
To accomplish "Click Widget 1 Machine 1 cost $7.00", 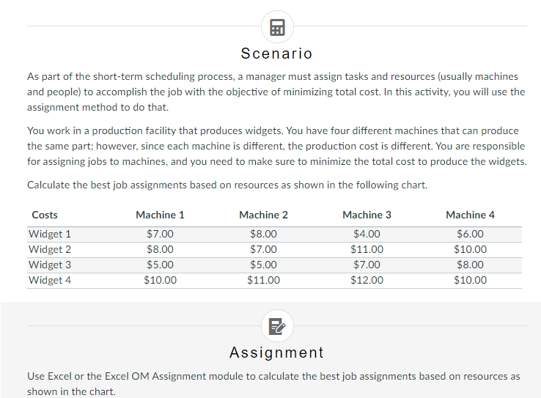I will point(160,234).
